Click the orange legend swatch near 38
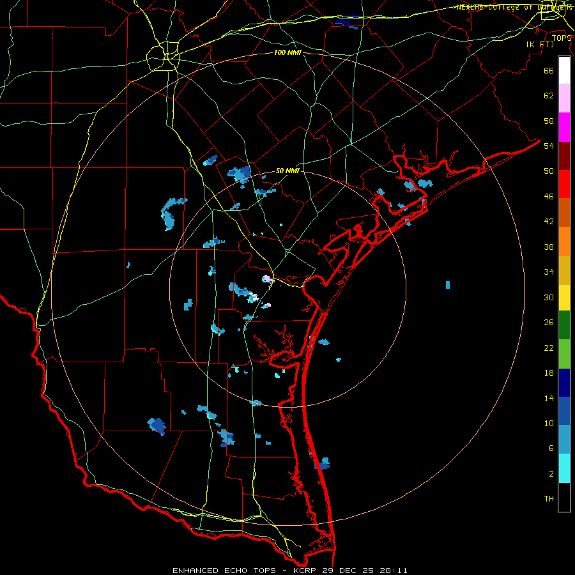This screenshot has height=575, width=575. pos(564,241)
